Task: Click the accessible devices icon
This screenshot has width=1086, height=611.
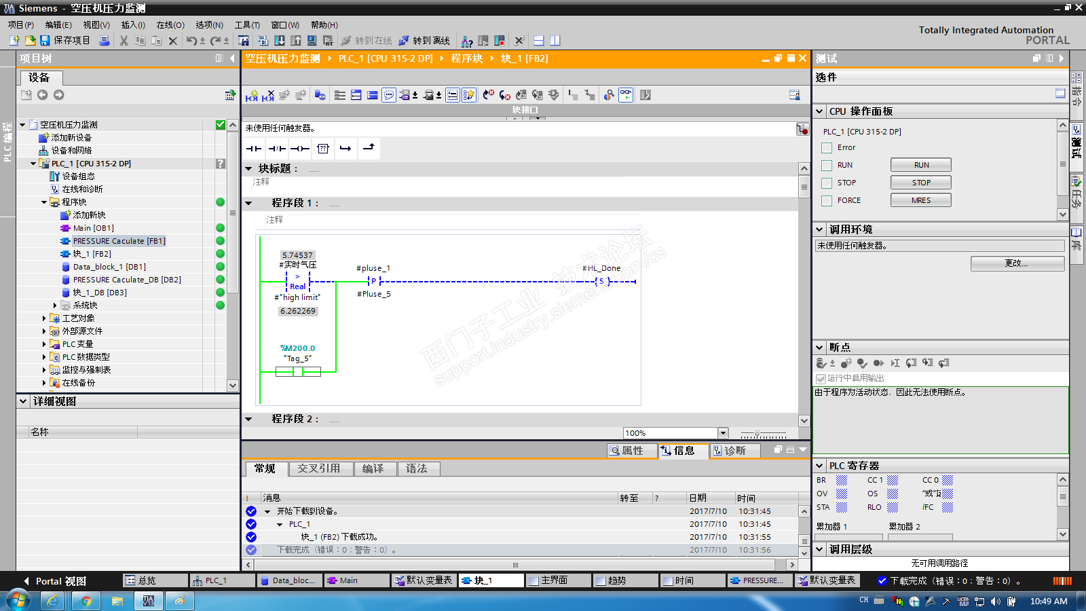Action: pos(467,41)
